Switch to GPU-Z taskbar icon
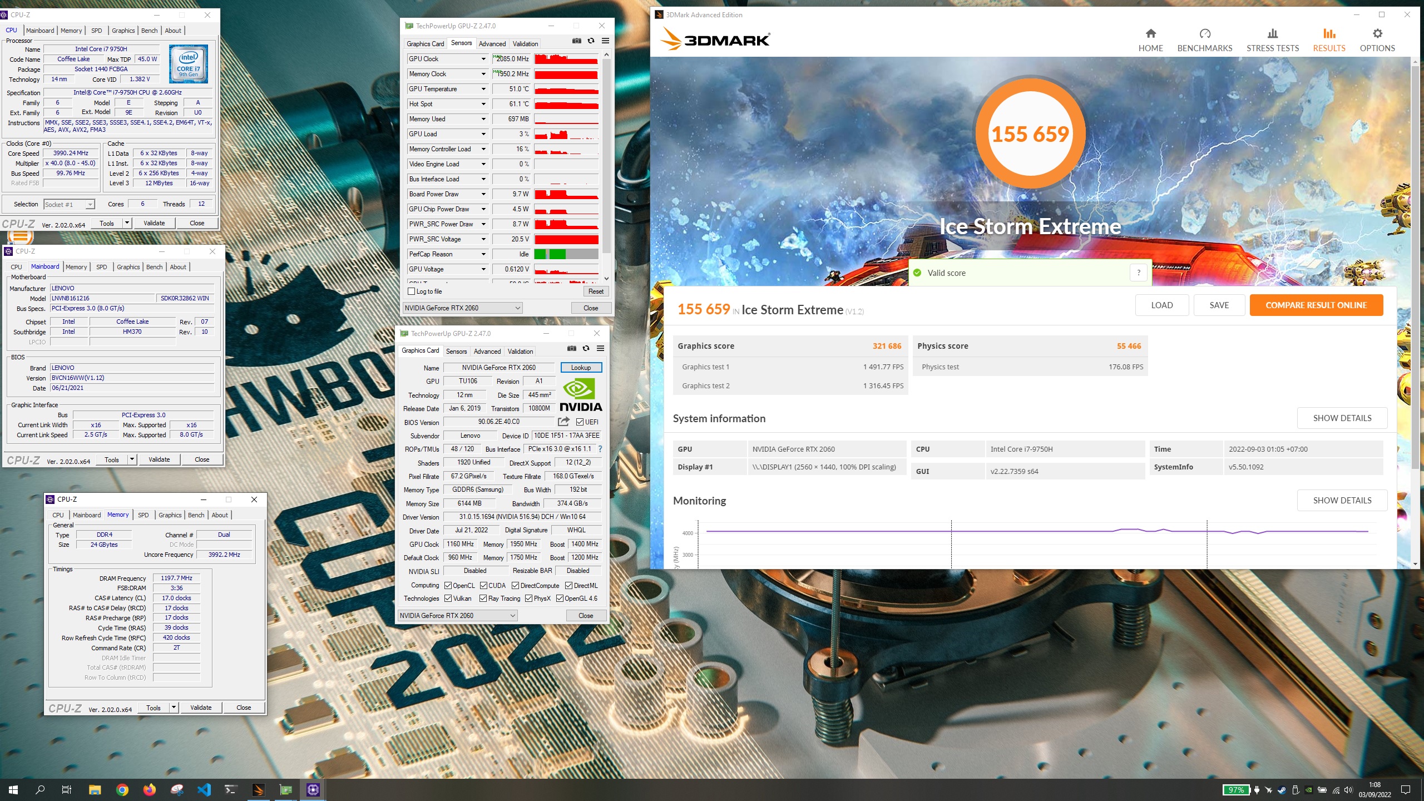The image size is (1424, 801). pyautogui.click(x=285, y=789)
